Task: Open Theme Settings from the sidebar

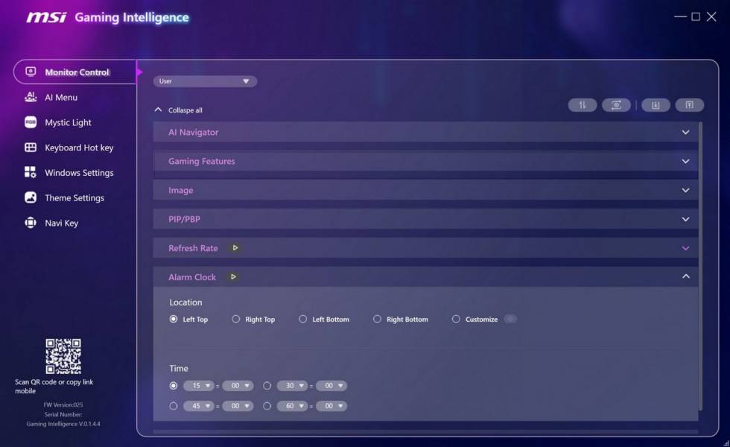Action: (x=74, y=198)
